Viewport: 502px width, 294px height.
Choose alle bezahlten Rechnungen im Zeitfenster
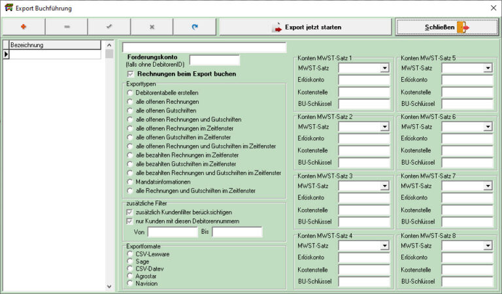tap(129, 155)
